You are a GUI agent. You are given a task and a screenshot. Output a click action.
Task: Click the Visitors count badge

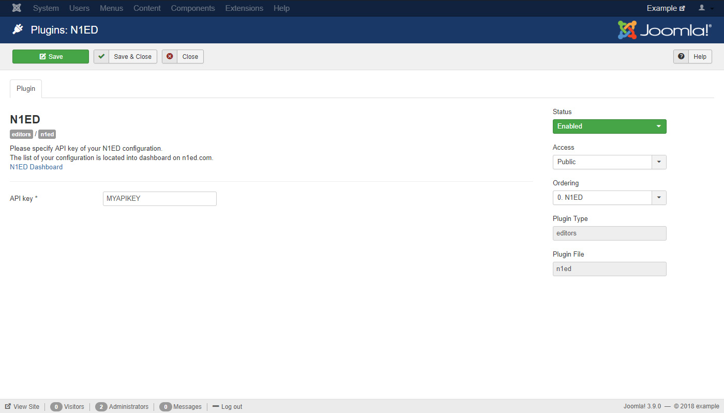[57, 407]
